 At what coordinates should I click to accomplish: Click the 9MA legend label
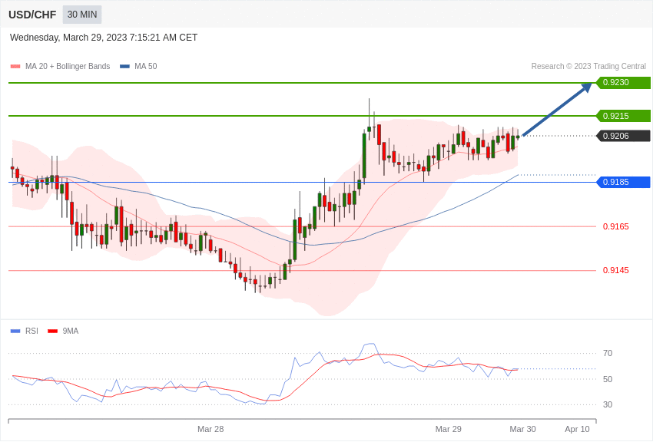pos(71,331)
